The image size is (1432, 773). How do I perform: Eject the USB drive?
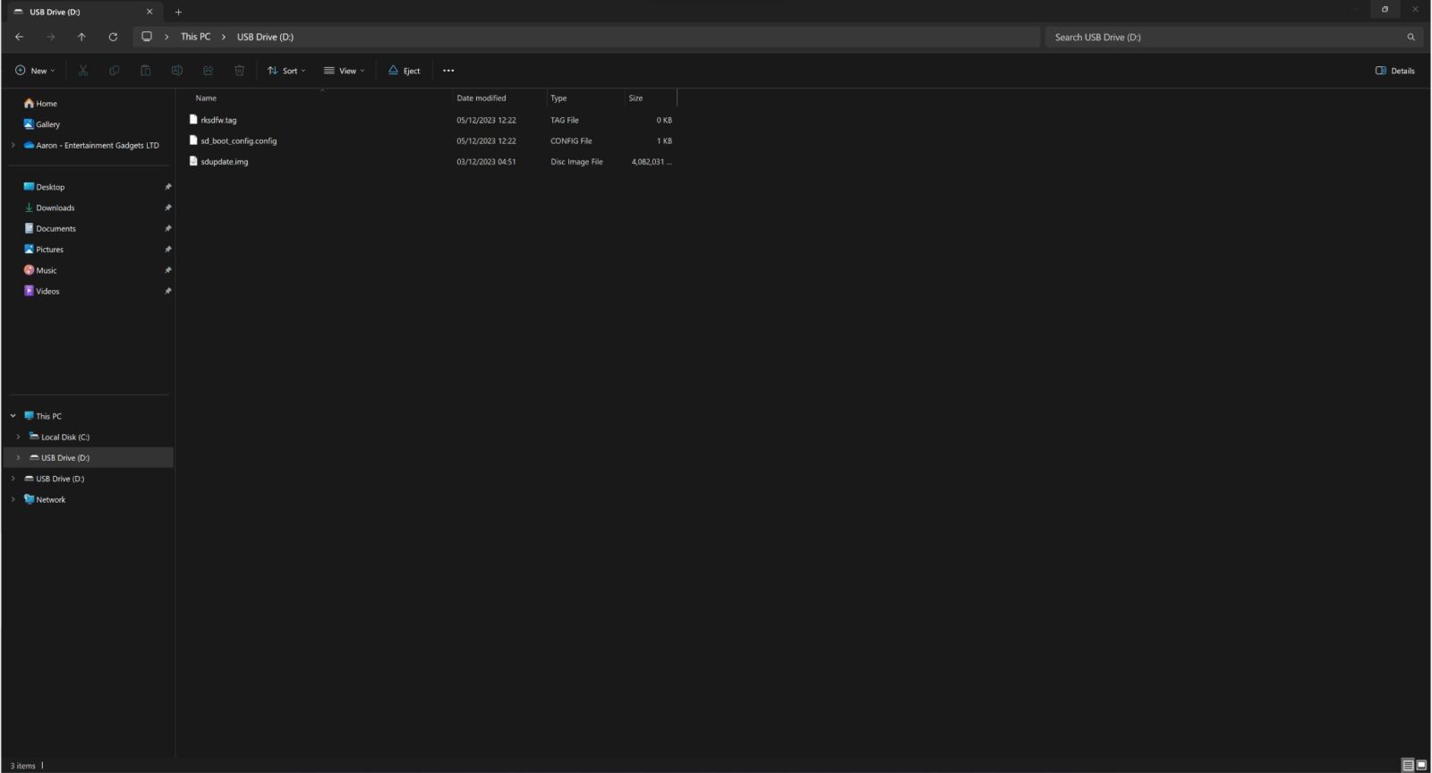tap(404, 71)
